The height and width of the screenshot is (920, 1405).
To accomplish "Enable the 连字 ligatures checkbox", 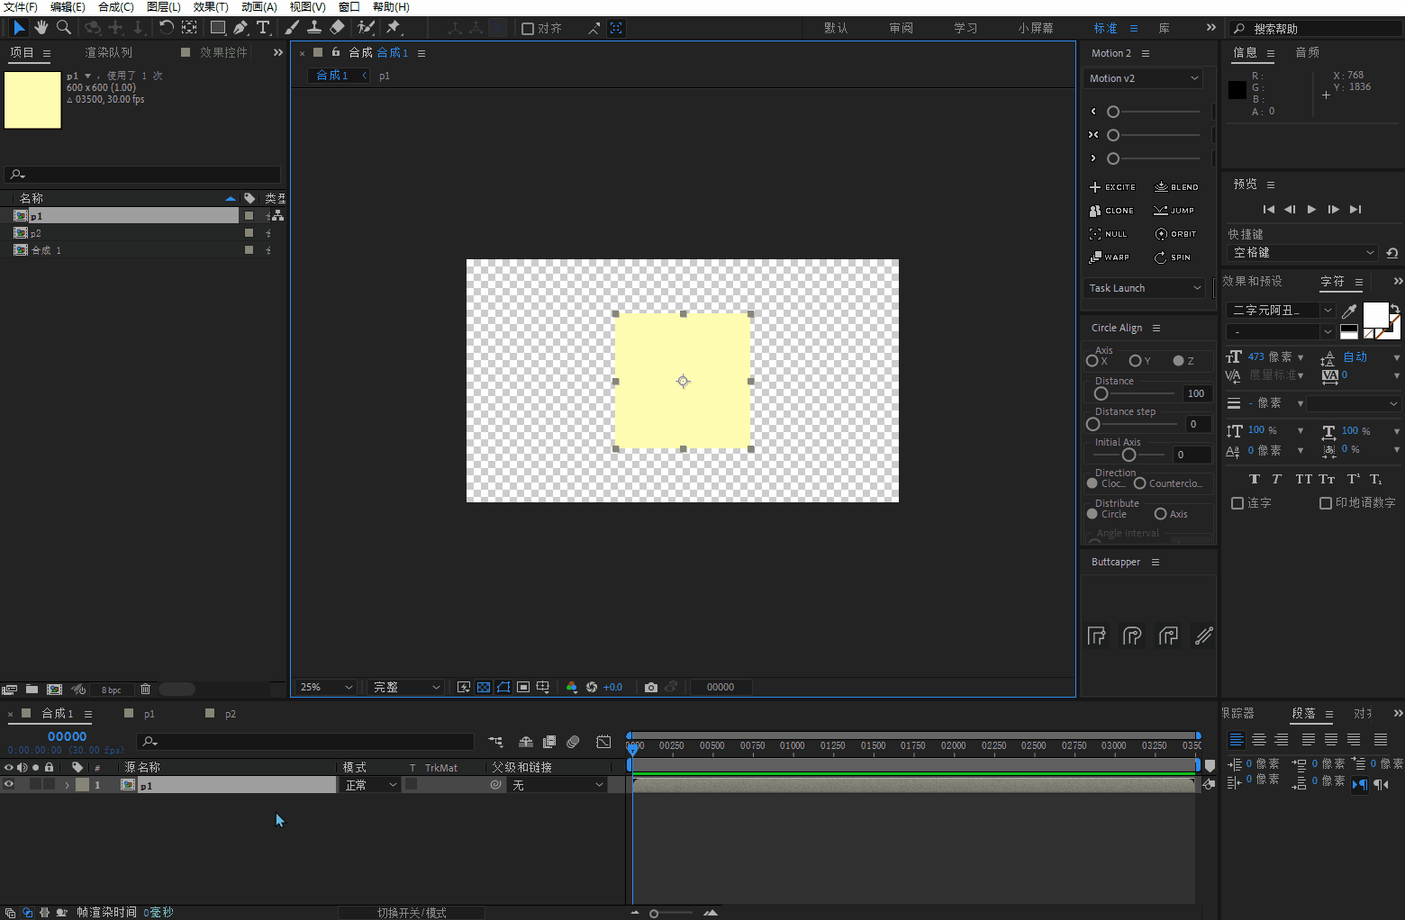I will [1237, 503].
